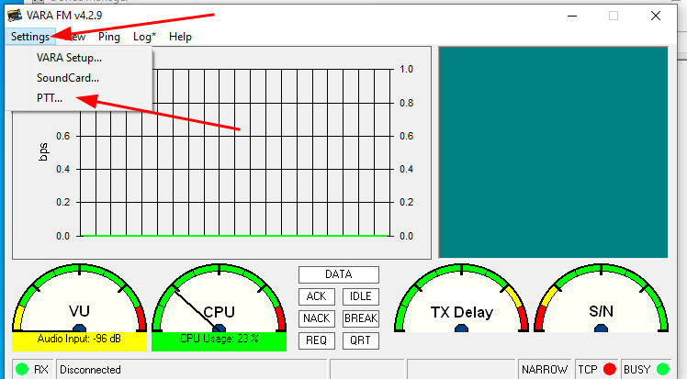Open the Help menu
This screenshot has height=379, width=687.
tap(181, 37)
